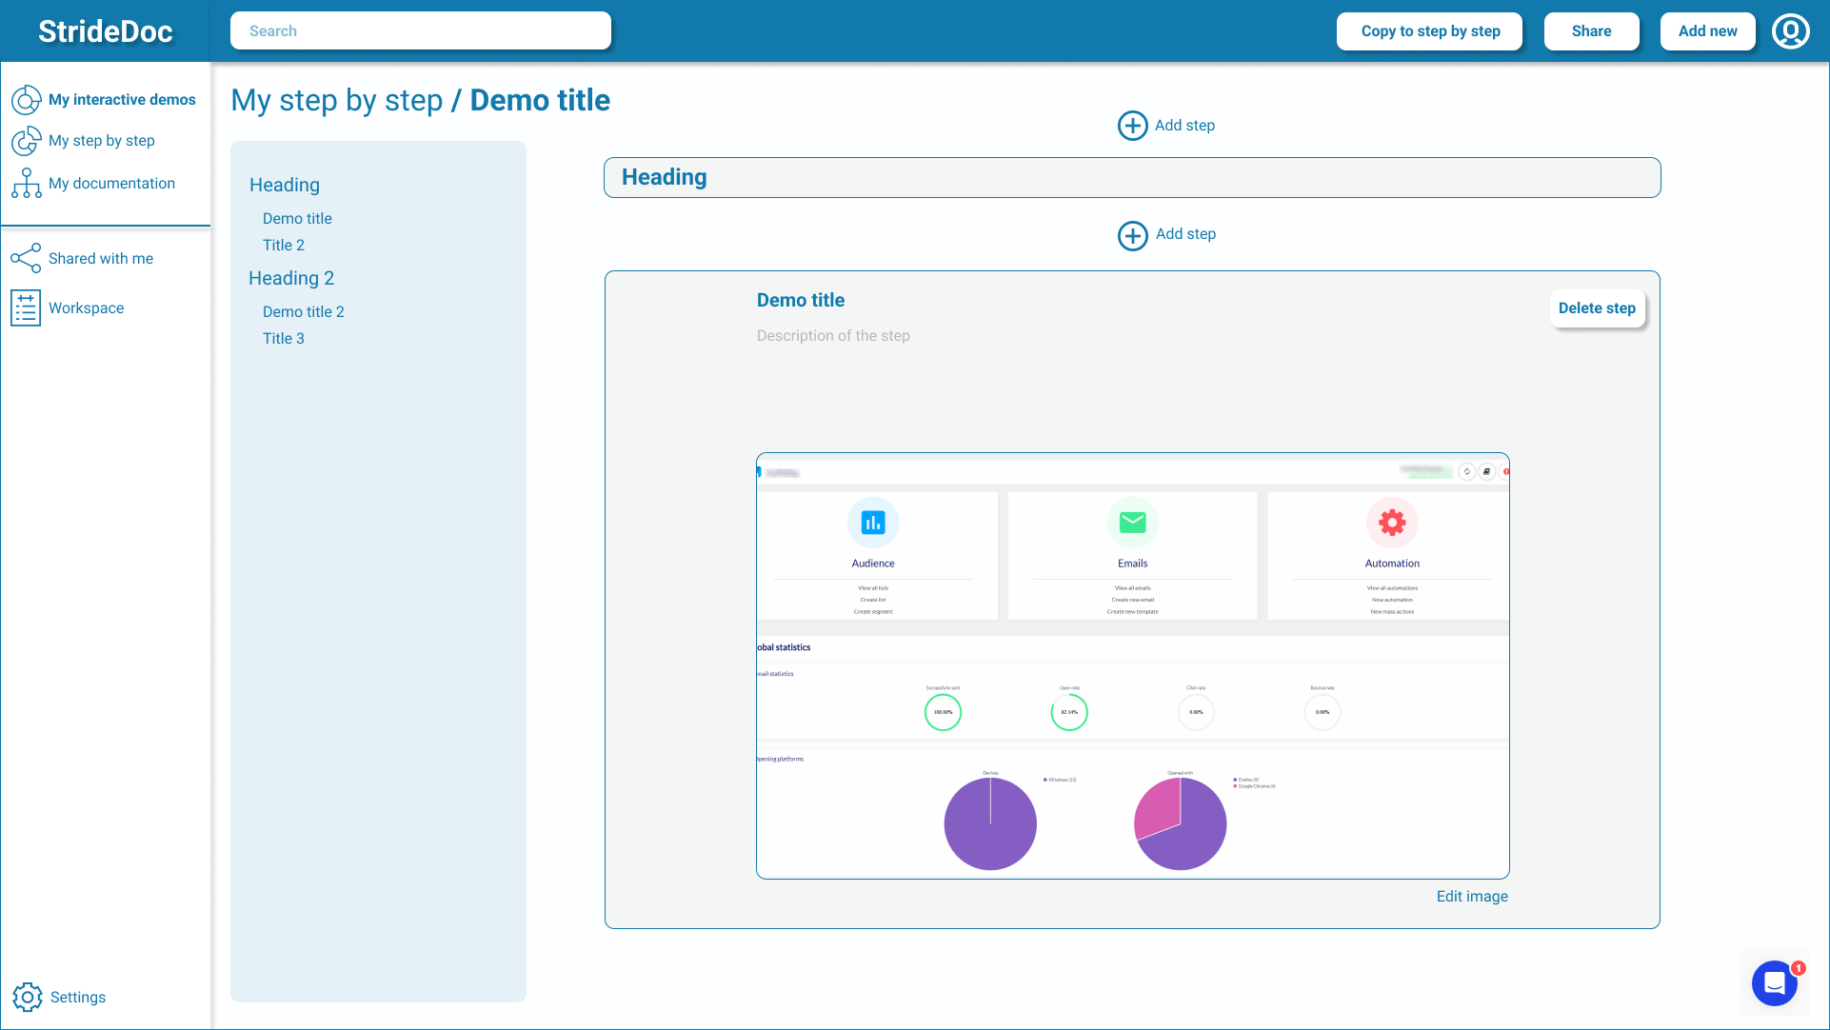Screen dimensions: 1830x1030
Task: Select Title 3 in the outline
Action: click(284, 339)
